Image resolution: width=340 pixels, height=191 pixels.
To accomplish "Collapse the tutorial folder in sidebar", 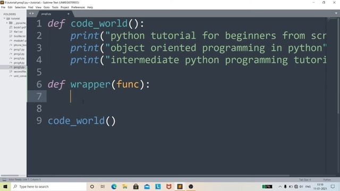I will 4,19.
